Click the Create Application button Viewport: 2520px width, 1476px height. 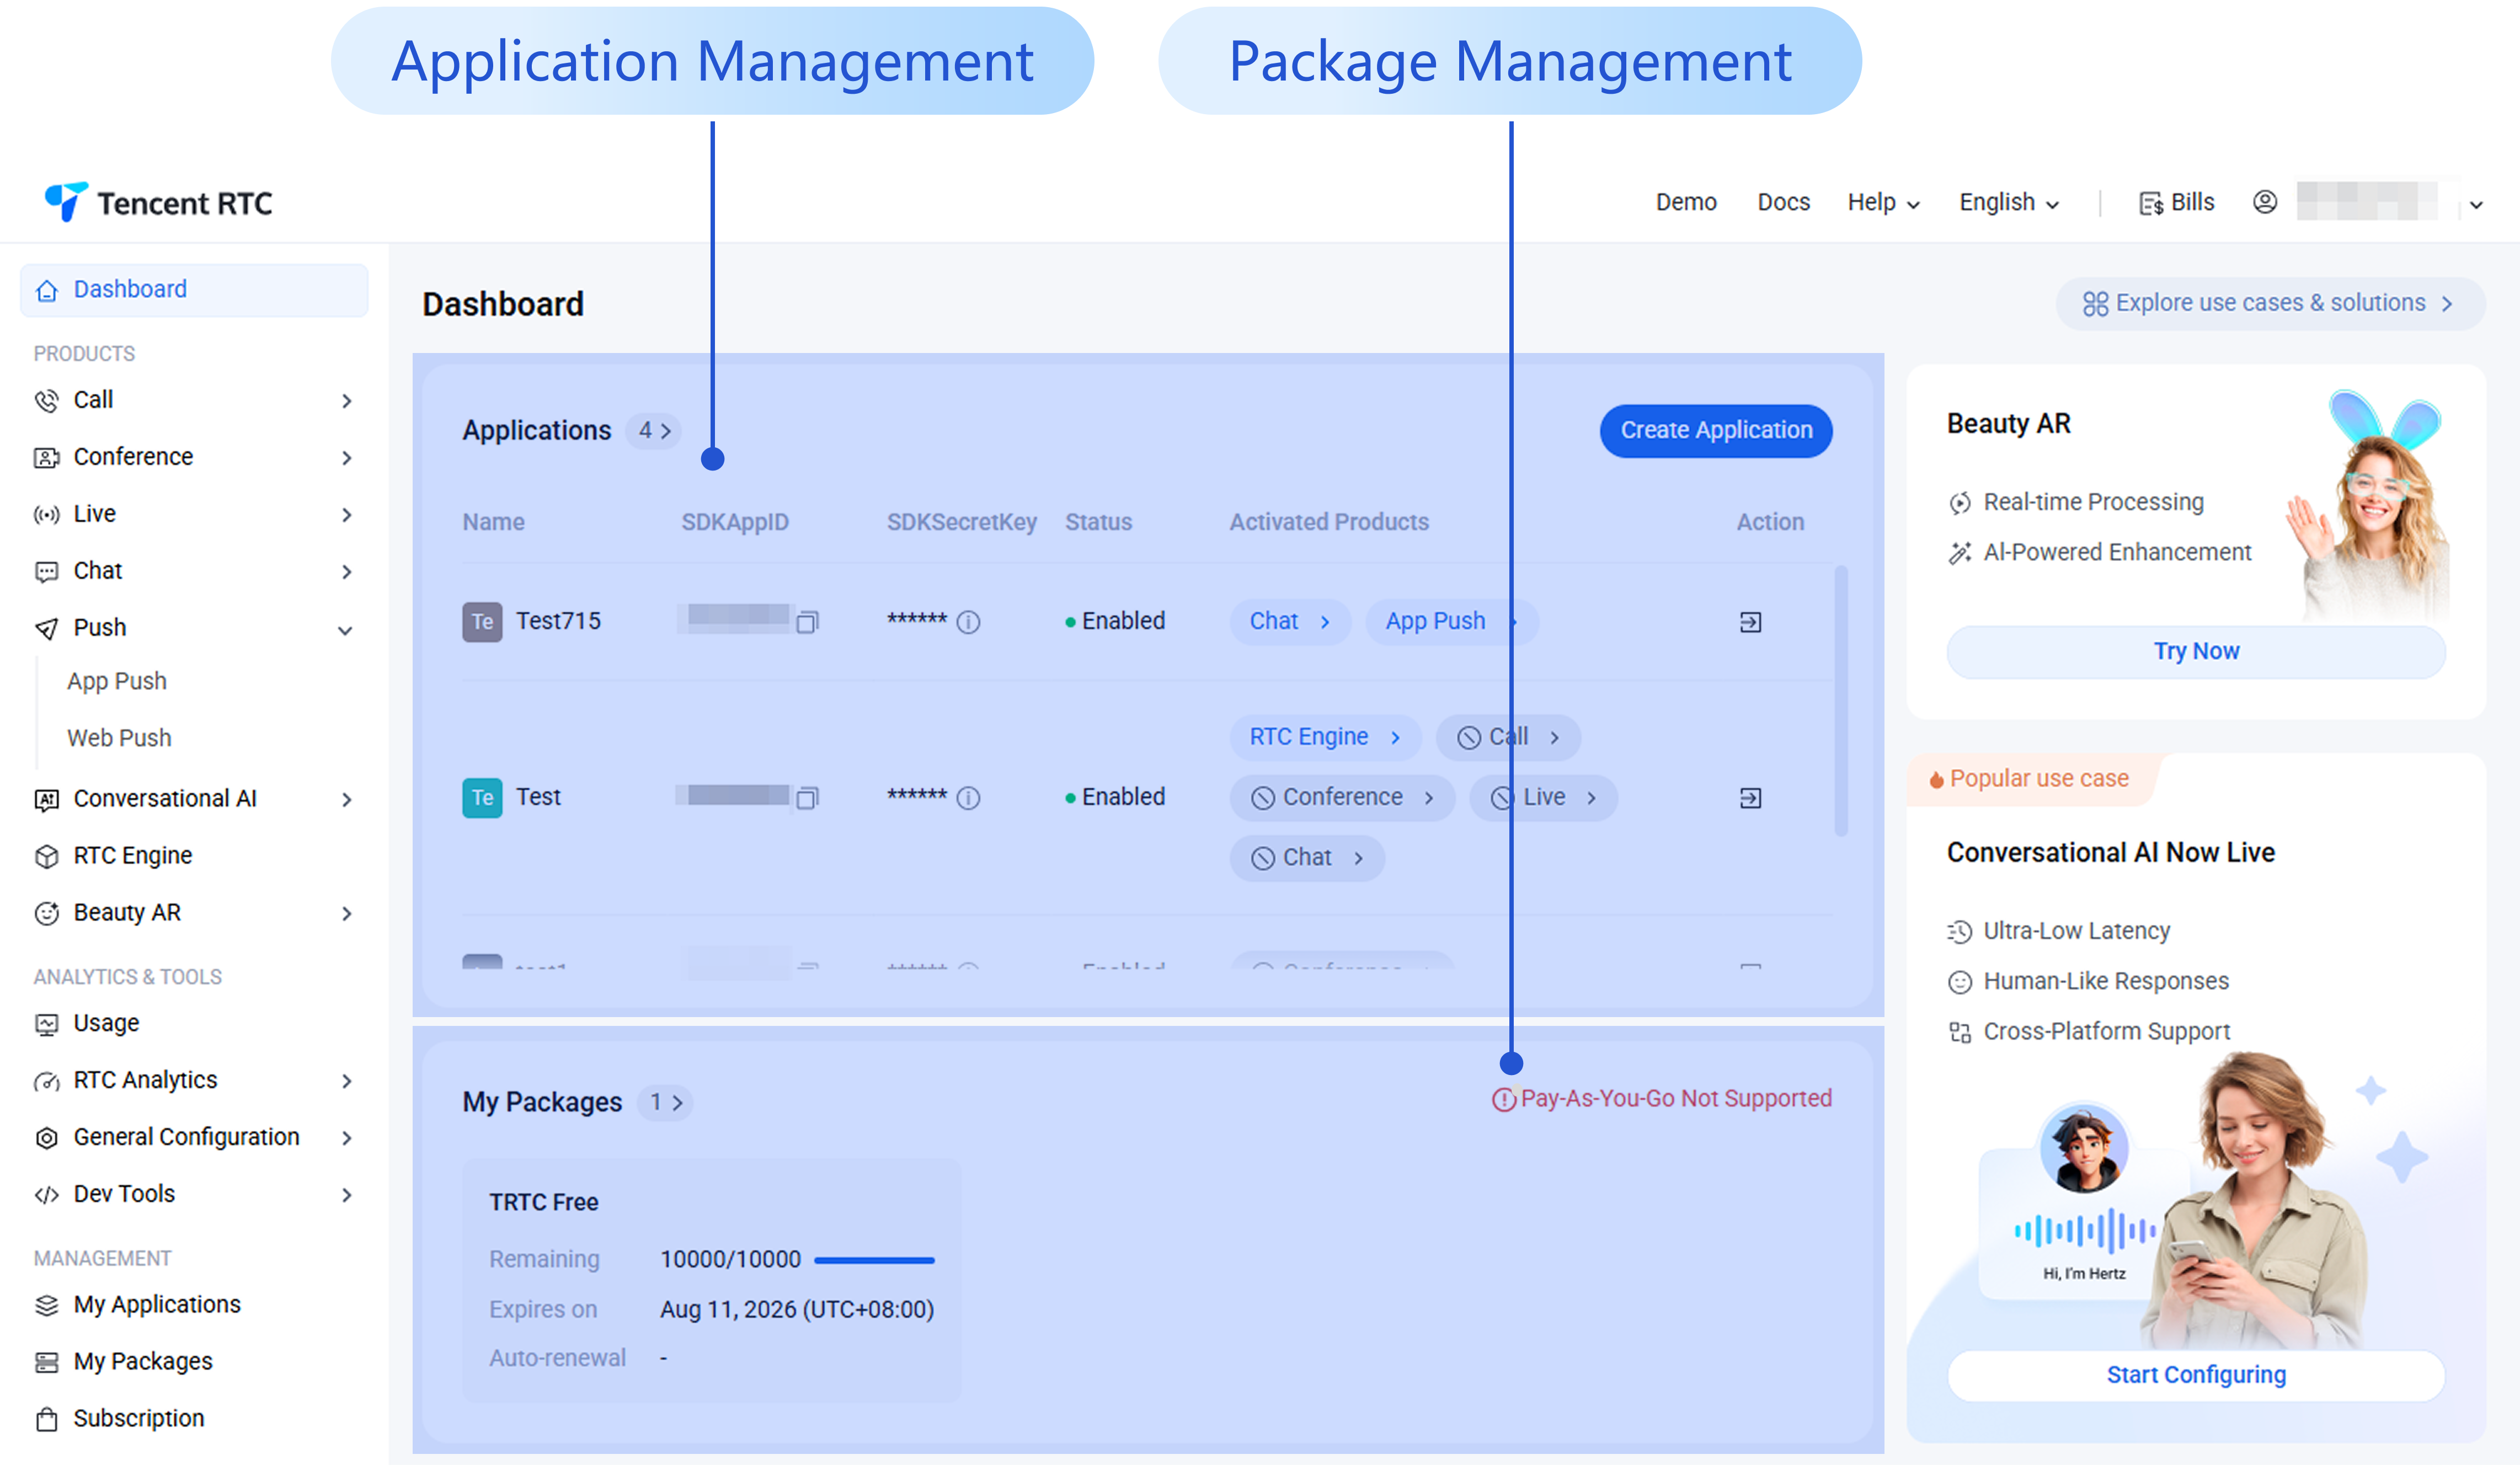tap(1716, 431)
